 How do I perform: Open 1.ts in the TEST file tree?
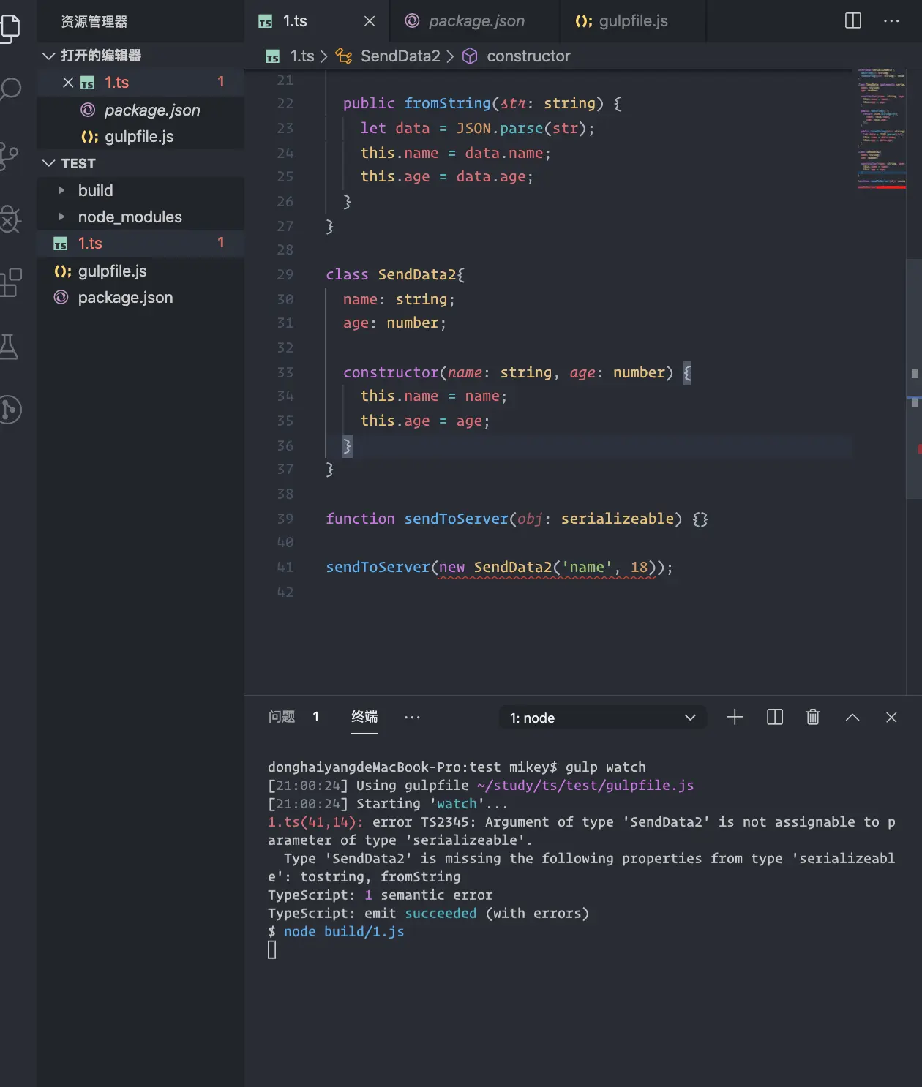(x=140, y=244)
